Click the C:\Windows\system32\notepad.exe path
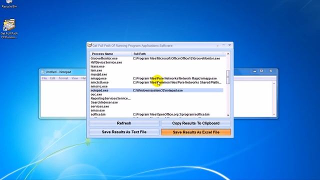This screenshot has width=320, height=180. click(158, 90)
